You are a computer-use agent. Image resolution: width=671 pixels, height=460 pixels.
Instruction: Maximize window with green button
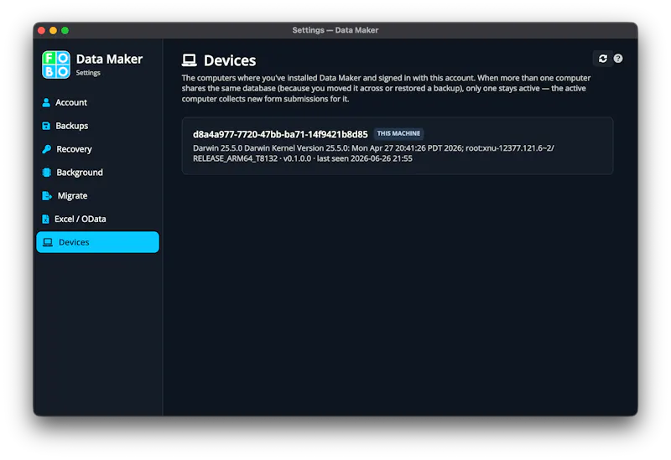[x=65, y=30]
